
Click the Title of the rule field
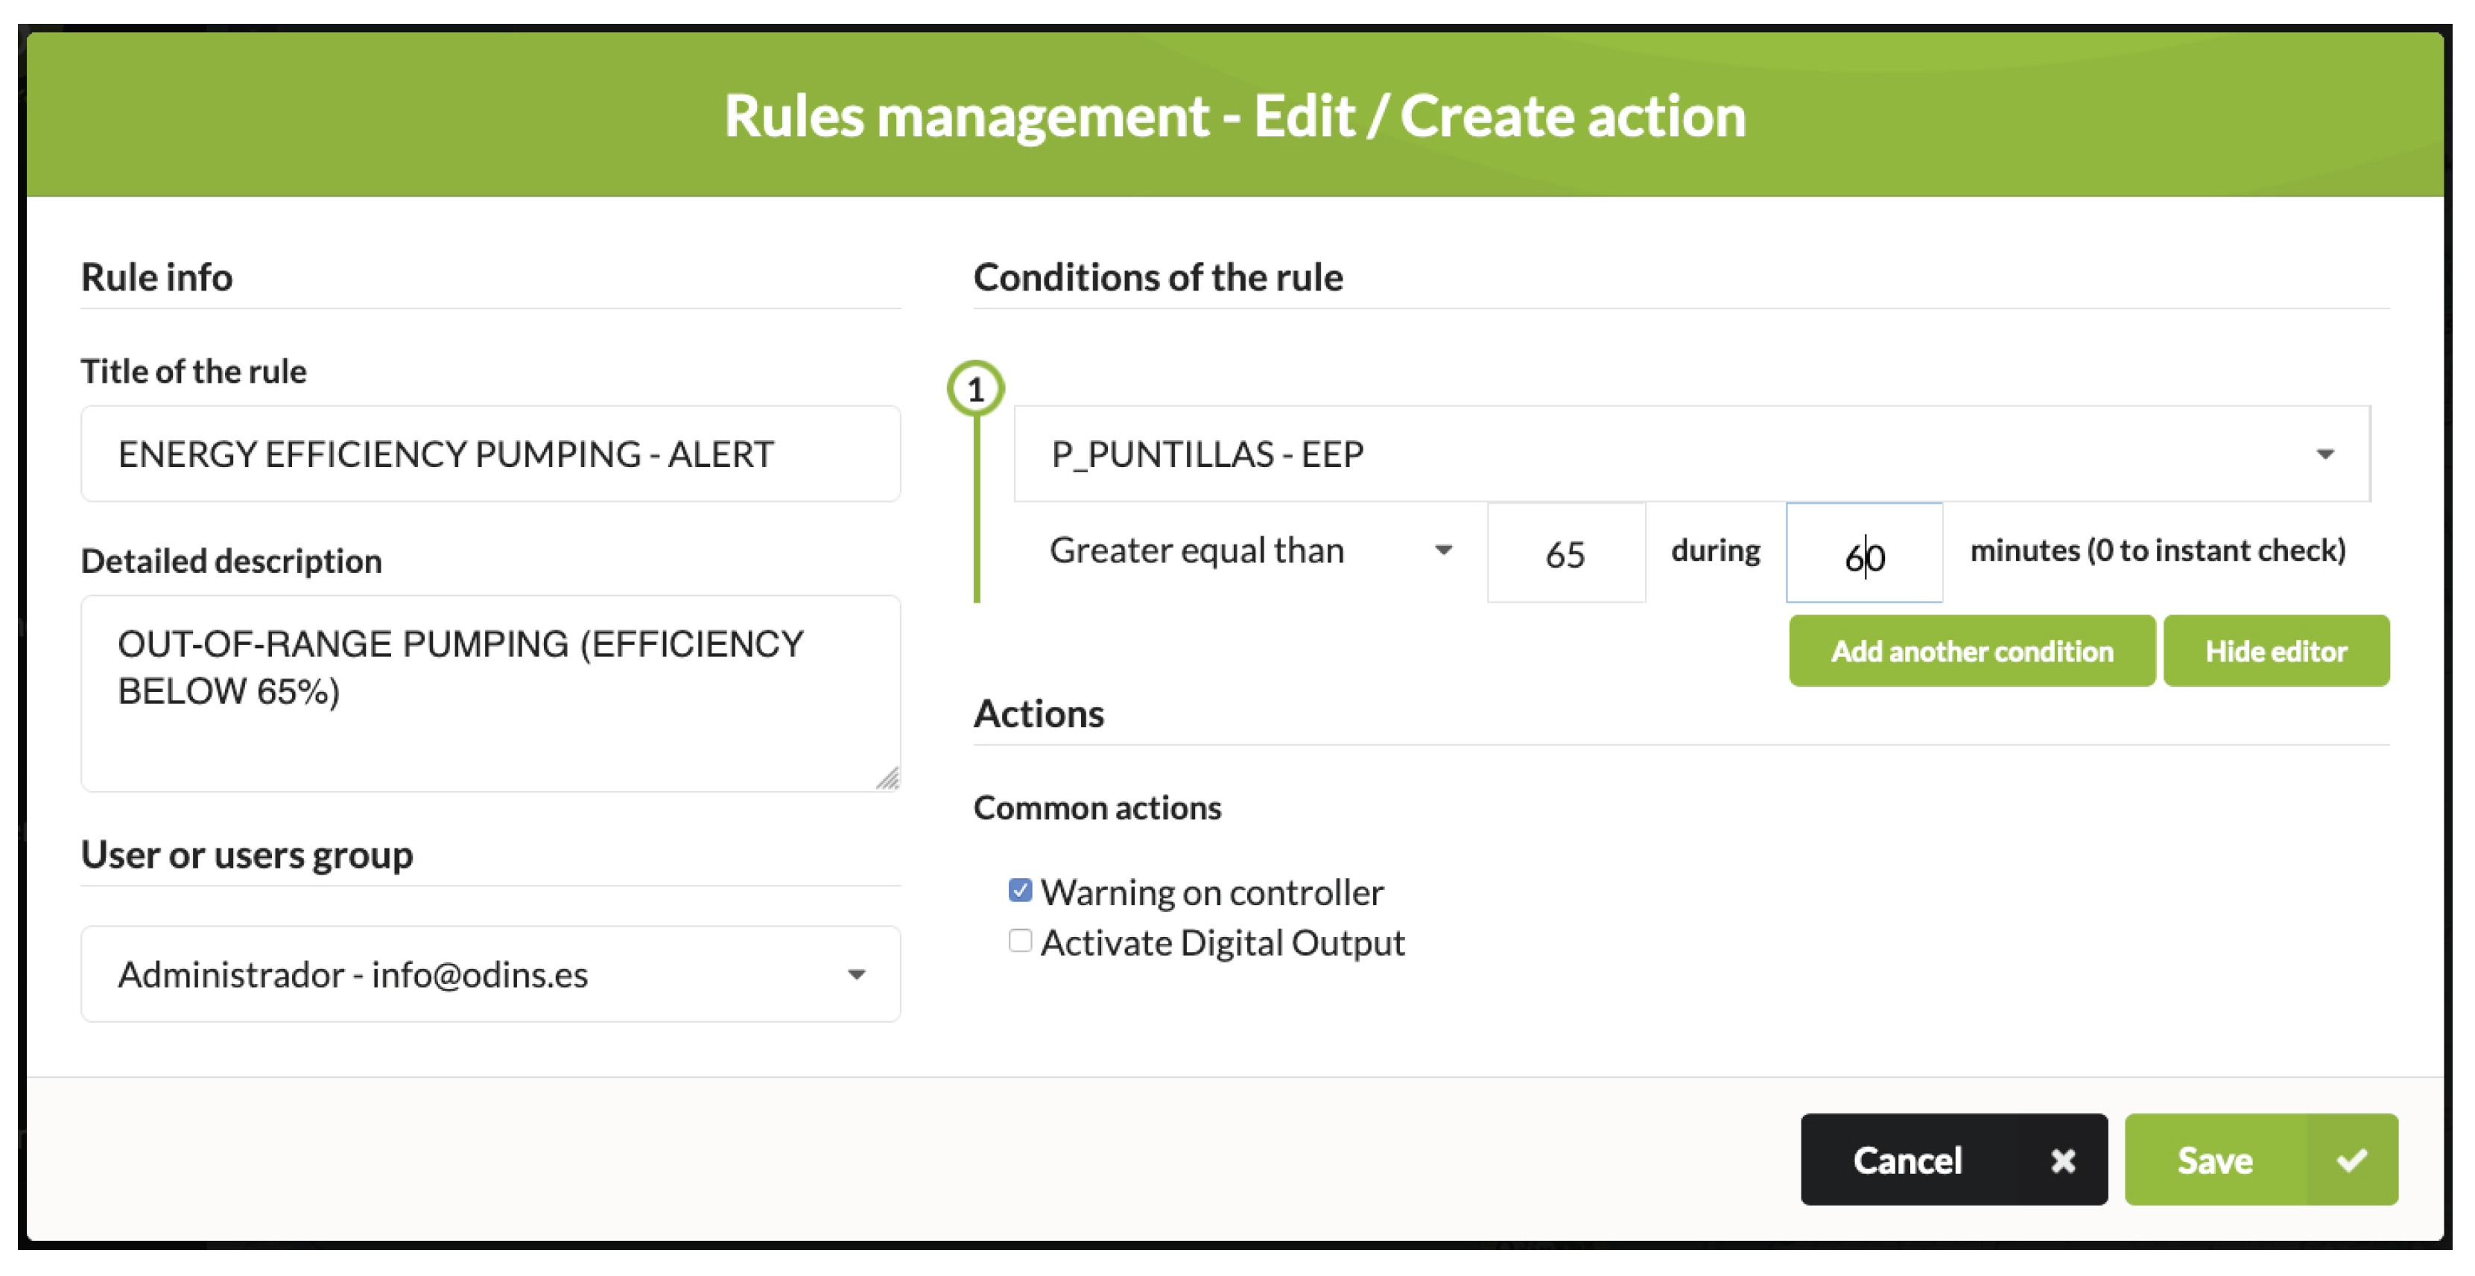click(490, 454)
